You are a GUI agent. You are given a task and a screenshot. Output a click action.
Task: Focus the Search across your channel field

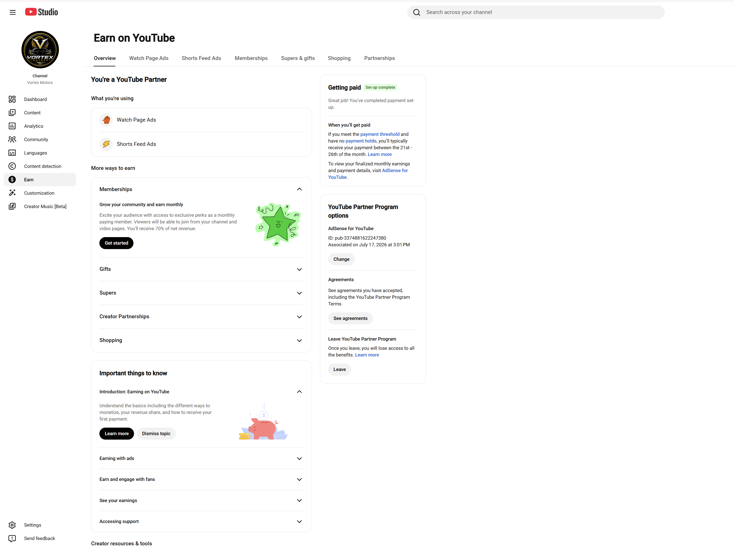536,12
